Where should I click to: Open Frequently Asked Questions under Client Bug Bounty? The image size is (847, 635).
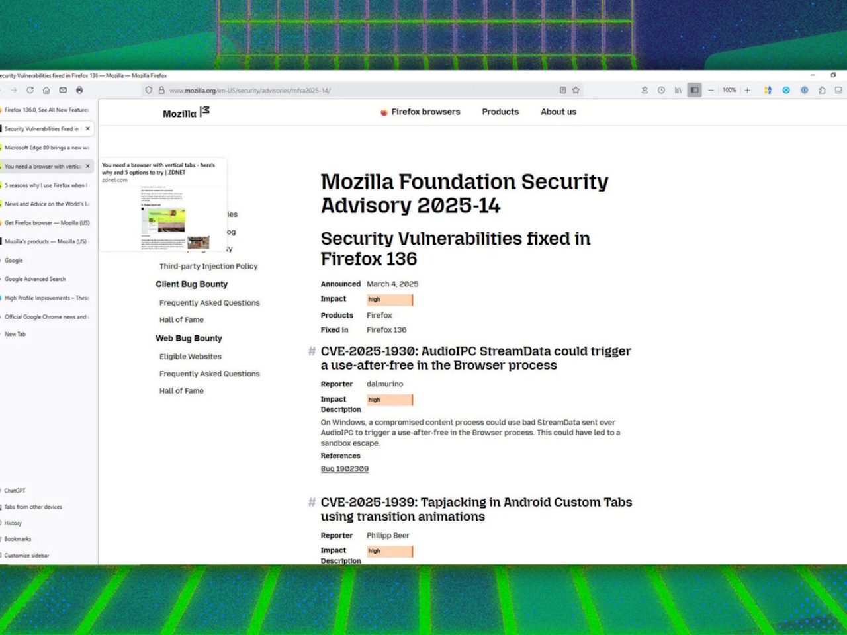pos(210,302)
